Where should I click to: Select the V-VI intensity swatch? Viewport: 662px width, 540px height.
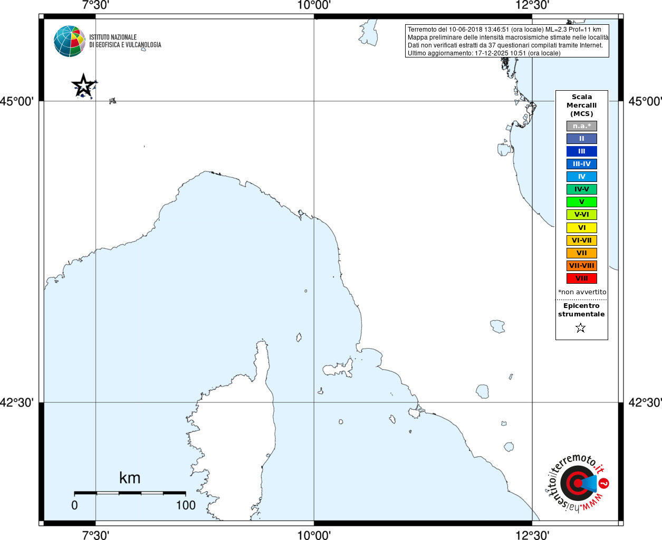[582, 215]
